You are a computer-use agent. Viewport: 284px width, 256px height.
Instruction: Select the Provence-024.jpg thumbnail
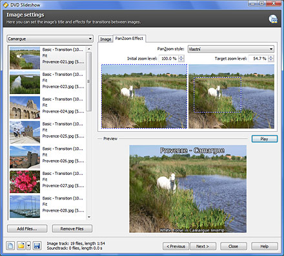(x=25, y=107)
